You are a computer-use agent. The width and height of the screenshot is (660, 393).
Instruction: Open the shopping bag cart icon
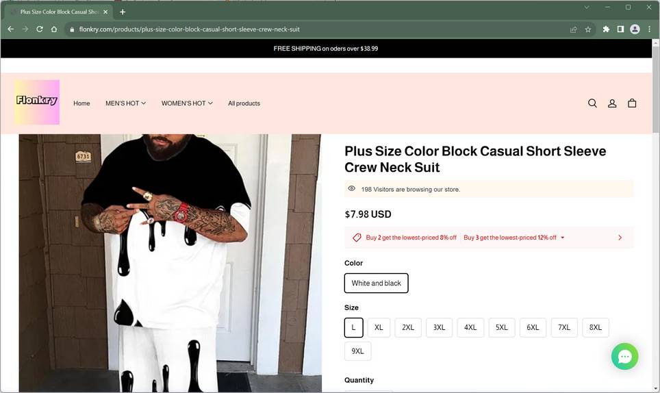click(x=632, y=103)
